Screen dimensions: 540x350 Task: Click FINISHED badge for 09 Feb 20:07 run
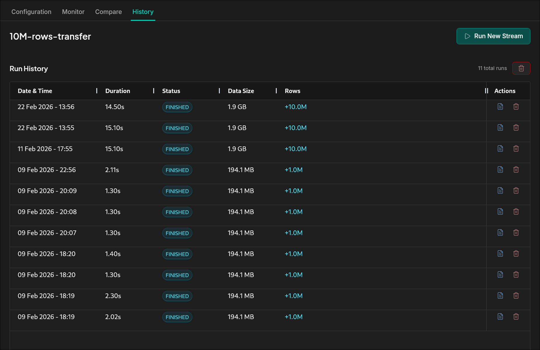177,233
